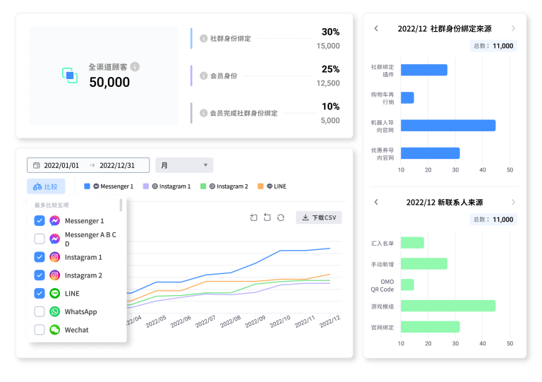Uncheck the LINE checkbox
Image resolution: width=542 pixels, height=382 pixels.
click(x=40, y=293)
